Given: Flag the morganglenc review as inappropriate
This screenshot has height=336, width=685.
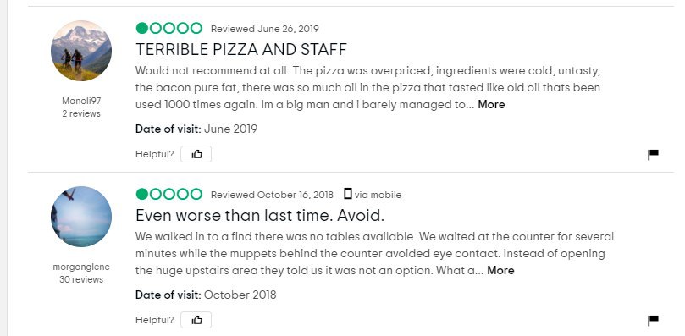Looking at the screenshot, I should point(653,321).
